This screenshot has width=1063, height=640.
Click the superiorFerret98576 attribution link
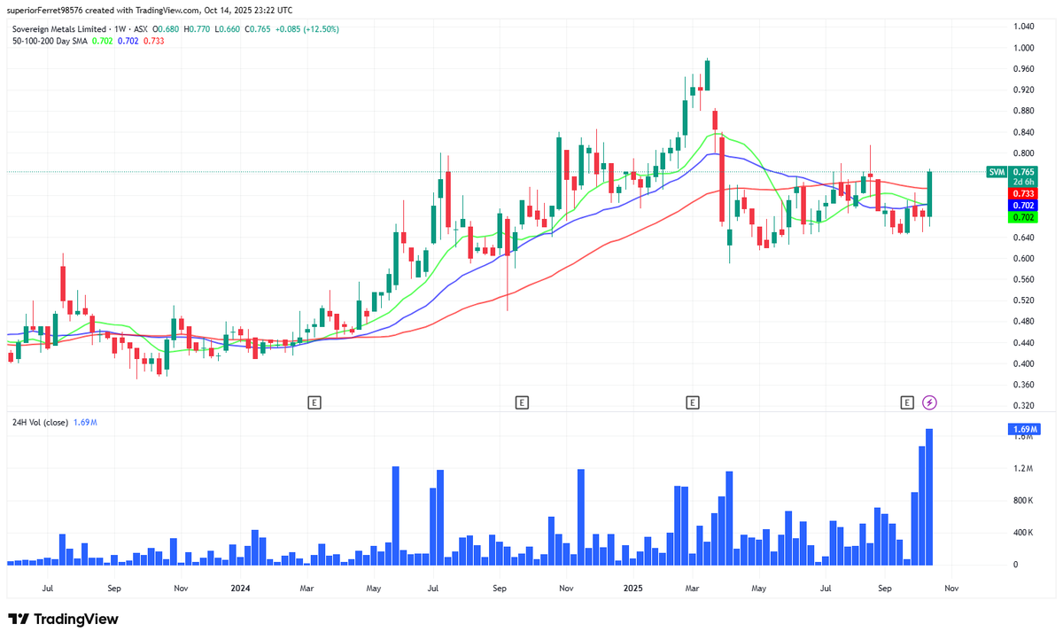[46, 11]
